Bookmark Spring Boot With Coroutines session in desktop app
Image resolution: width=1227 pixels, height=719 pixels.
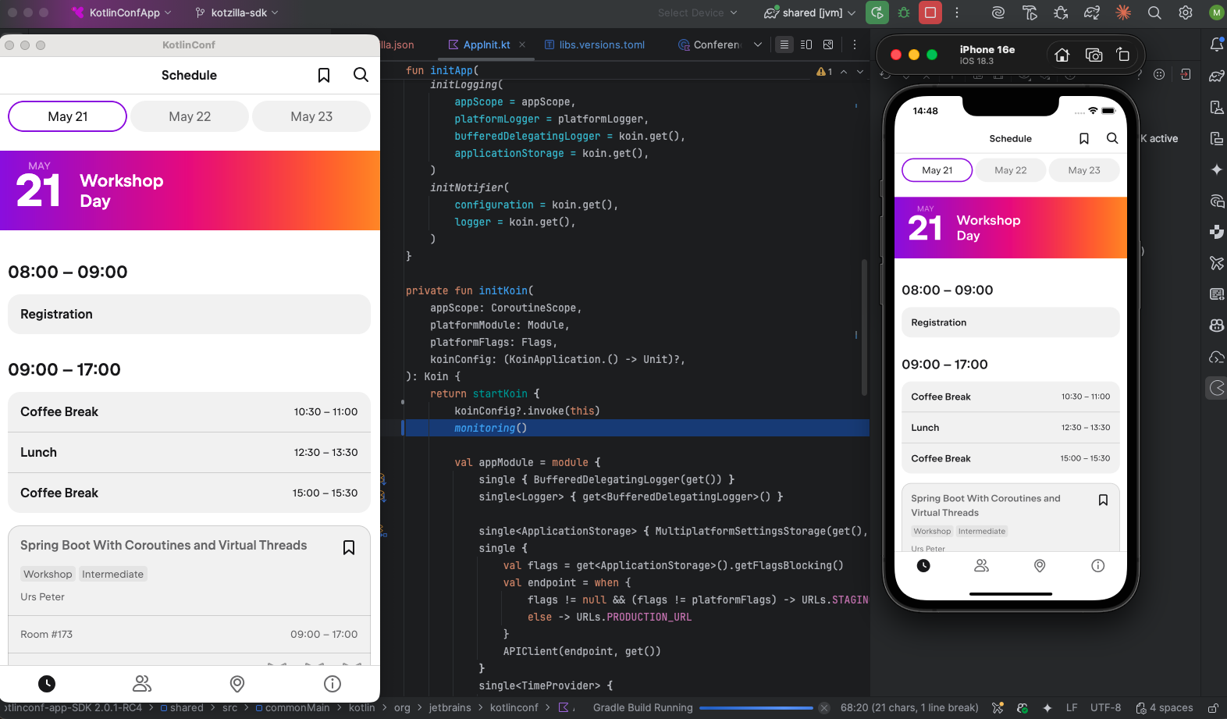click(349, 548)
